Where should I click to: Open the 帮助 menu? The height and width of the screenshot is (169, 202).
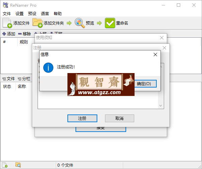point(58,13)
